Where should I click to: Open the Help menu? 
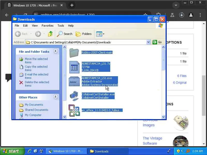point(71,26)
